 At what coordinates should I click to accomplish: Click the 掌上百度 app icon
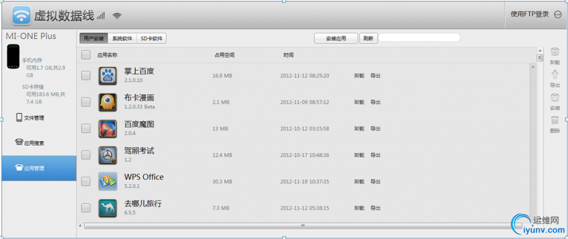click(108, 76)
